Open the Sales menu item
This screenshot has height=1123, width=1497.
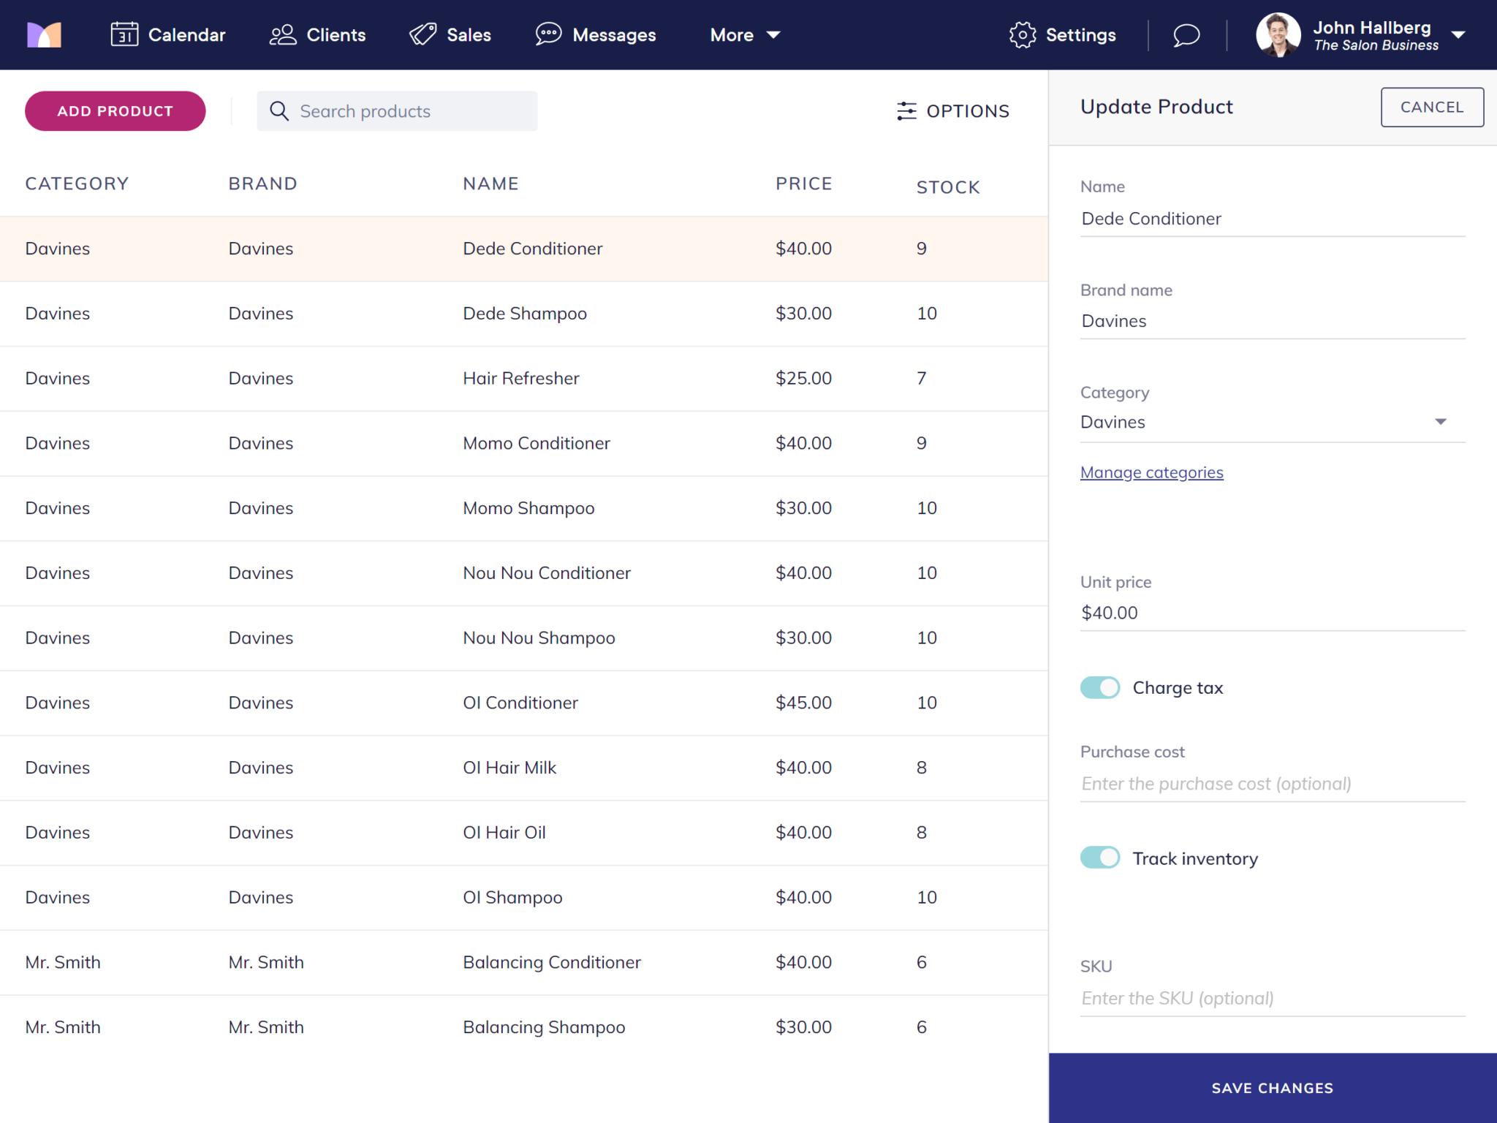[450, 34]
